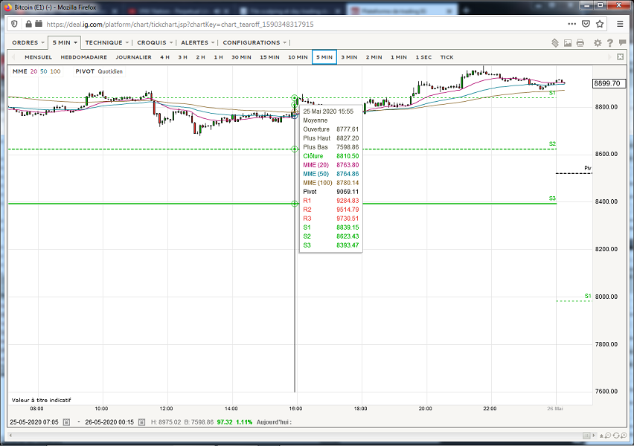Open the CONFIGURATIONS dropdown
The height and width of the screenshot is (446, 634).
click(254, 42)
